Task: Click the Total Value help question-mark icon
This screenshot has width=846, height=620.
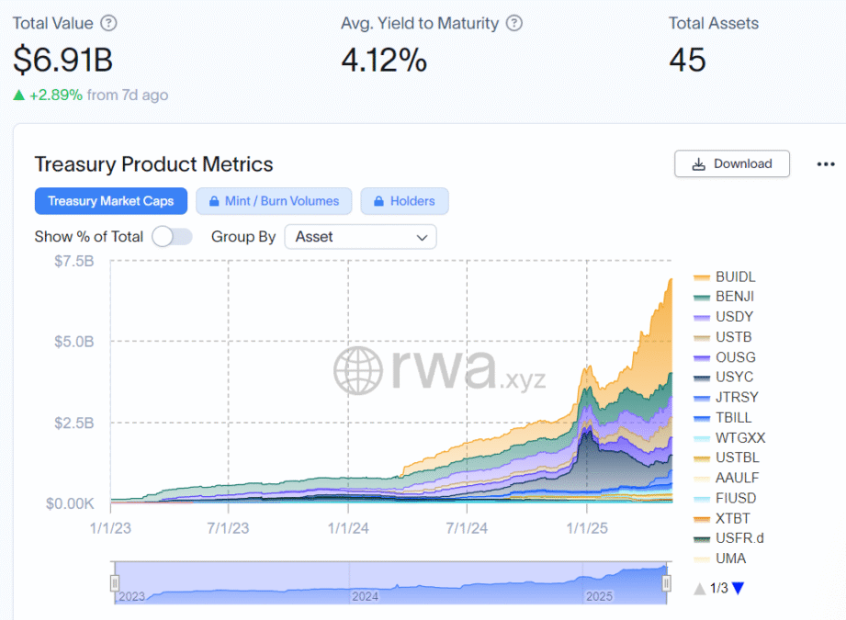Action: [x=109, y=23]
